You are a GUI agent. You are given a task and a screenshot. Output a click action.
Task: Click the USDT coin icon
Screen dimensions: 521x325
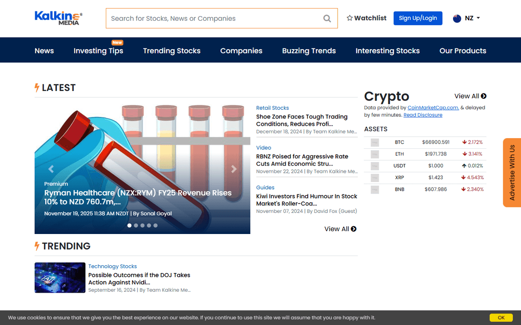pos(375,166)
